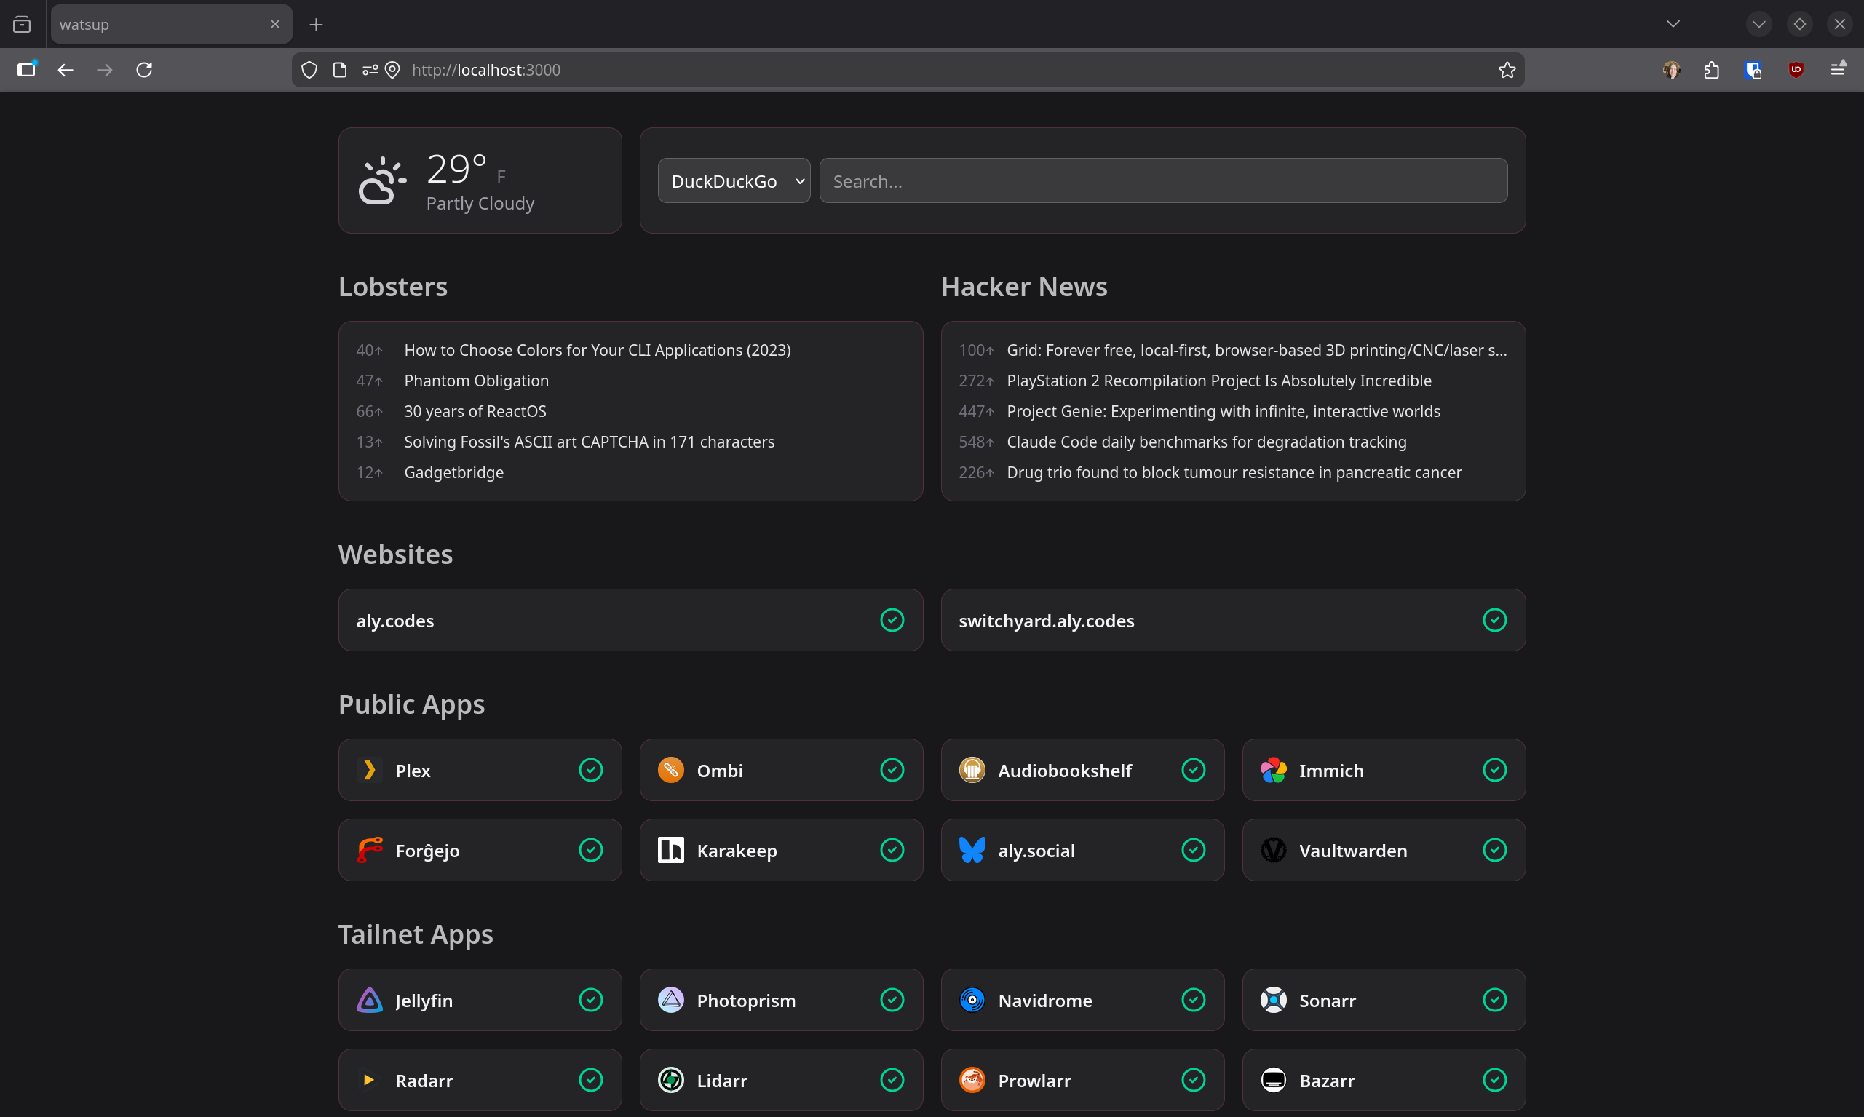Click the Bazarr status check indicator
The height and width of the screenshot is (1117, 1864).
(x=1494, y=1080)
